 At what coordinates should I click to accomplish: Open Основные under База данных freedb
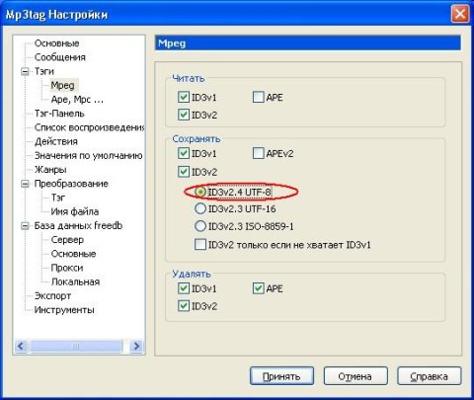point(73,254)
